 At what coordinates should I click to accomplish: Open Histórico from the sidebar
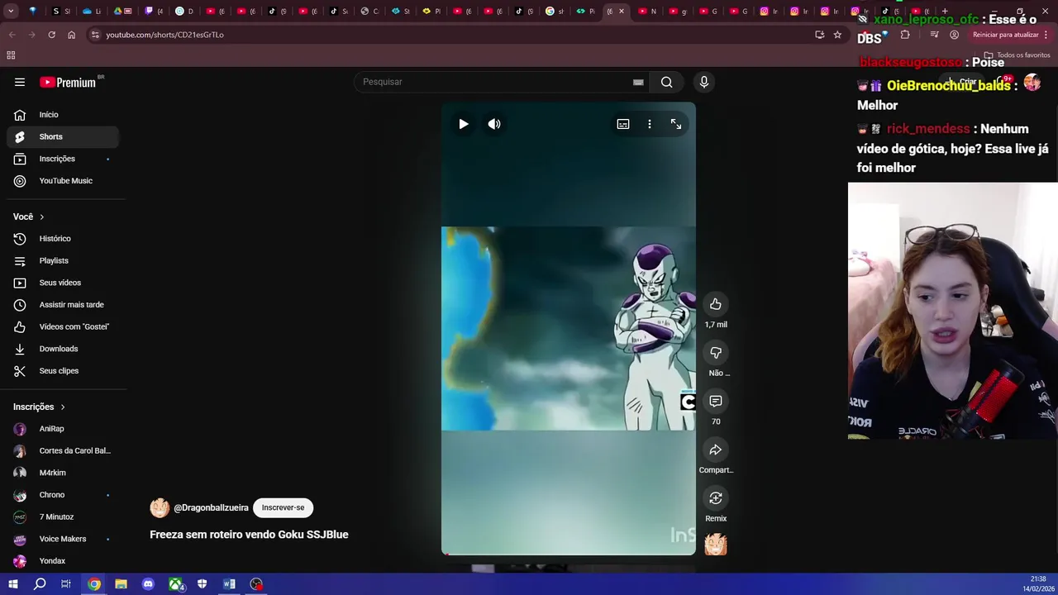63,239
